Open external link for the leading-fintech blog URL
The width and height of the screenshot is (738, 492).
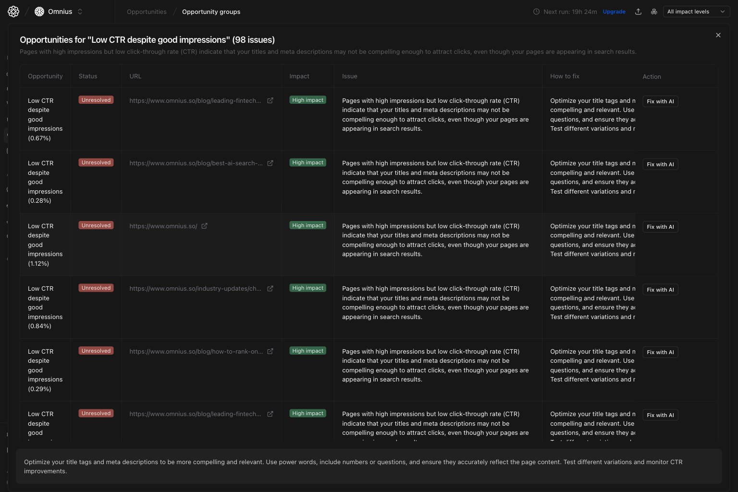(x=270, y=100)
